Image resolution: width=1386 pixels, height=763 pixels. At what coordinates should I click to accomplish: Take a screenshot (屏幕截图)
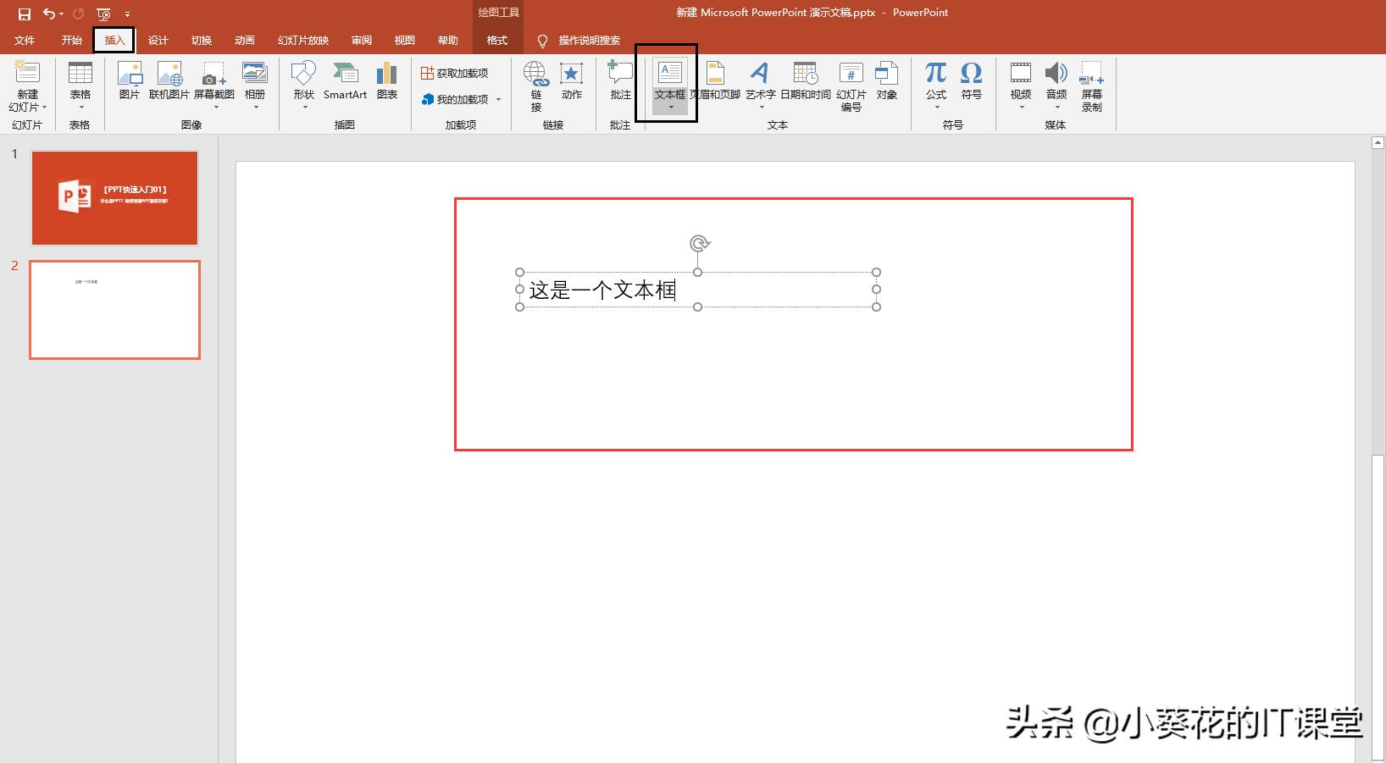pos(213,82)
